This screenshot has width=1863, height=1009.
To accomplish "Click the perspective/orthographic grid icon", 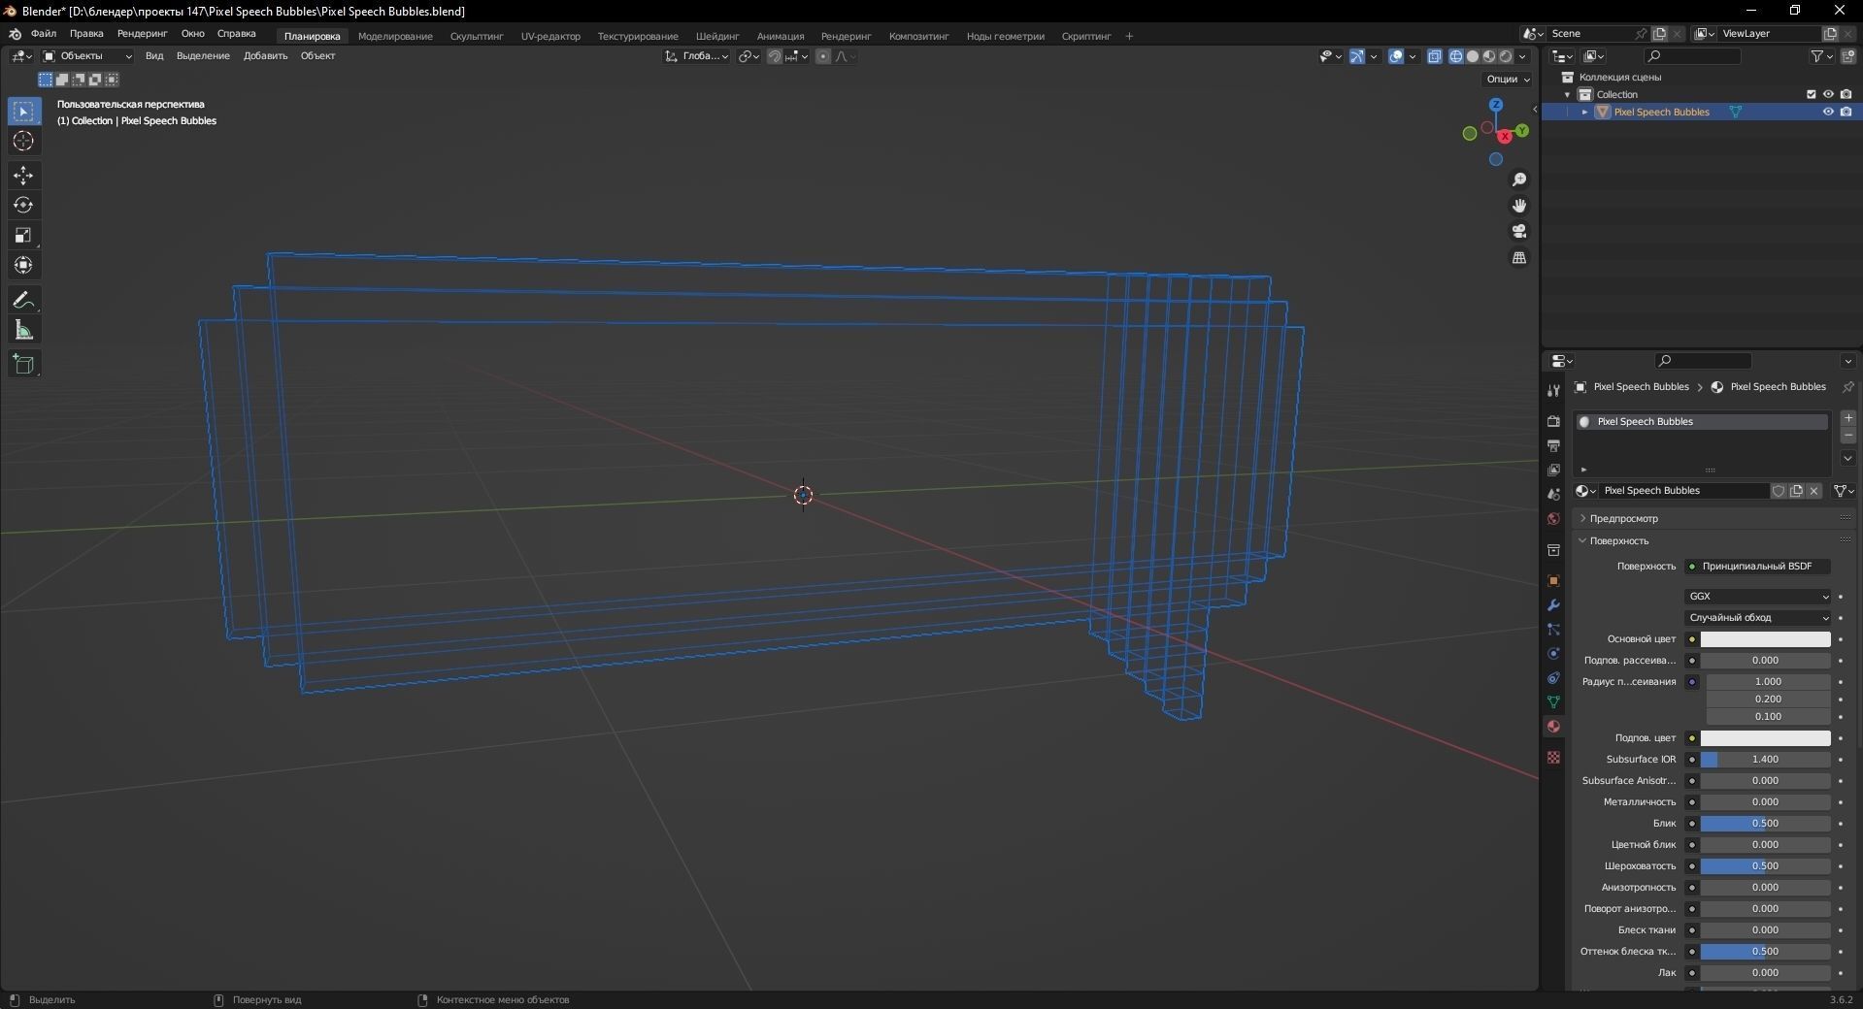I will (x=1519, y=258).
